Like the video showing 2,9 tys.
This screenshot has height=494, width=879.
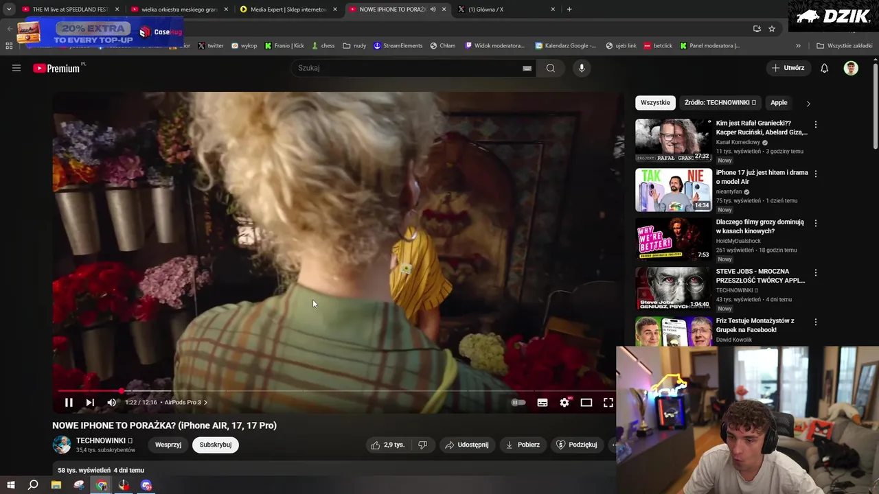pyautogui.click(x=388, y=445)
